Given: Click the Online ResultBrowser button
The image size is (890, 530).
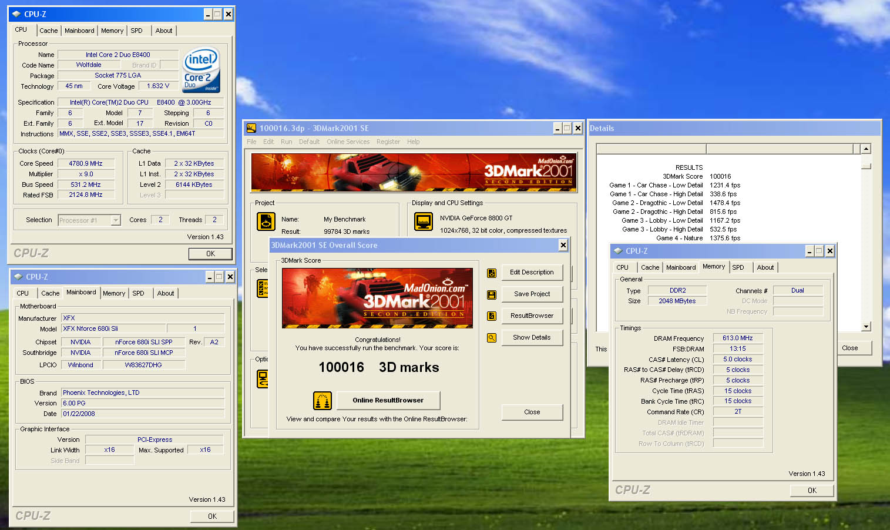Looking at the screenshot, I should pyautogui.click(x=388, y=401).
